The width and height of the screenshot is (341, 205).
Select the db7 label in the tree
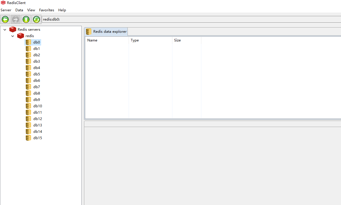click(37, 87)
